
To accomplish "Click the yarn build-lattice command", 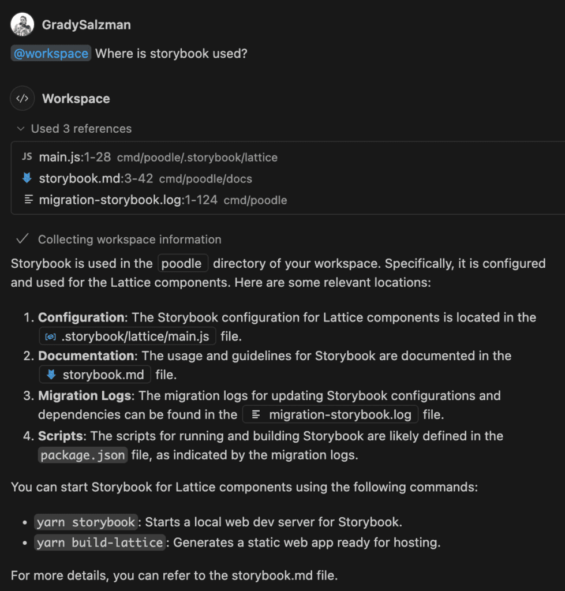I will click(x=100, y=543).
